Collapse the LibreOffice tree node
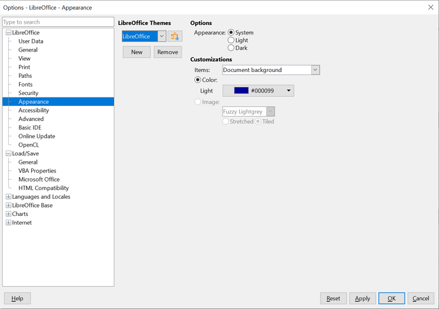Image resolution: width=439 pixels, height=309 pixels. (x=9, y=32)
